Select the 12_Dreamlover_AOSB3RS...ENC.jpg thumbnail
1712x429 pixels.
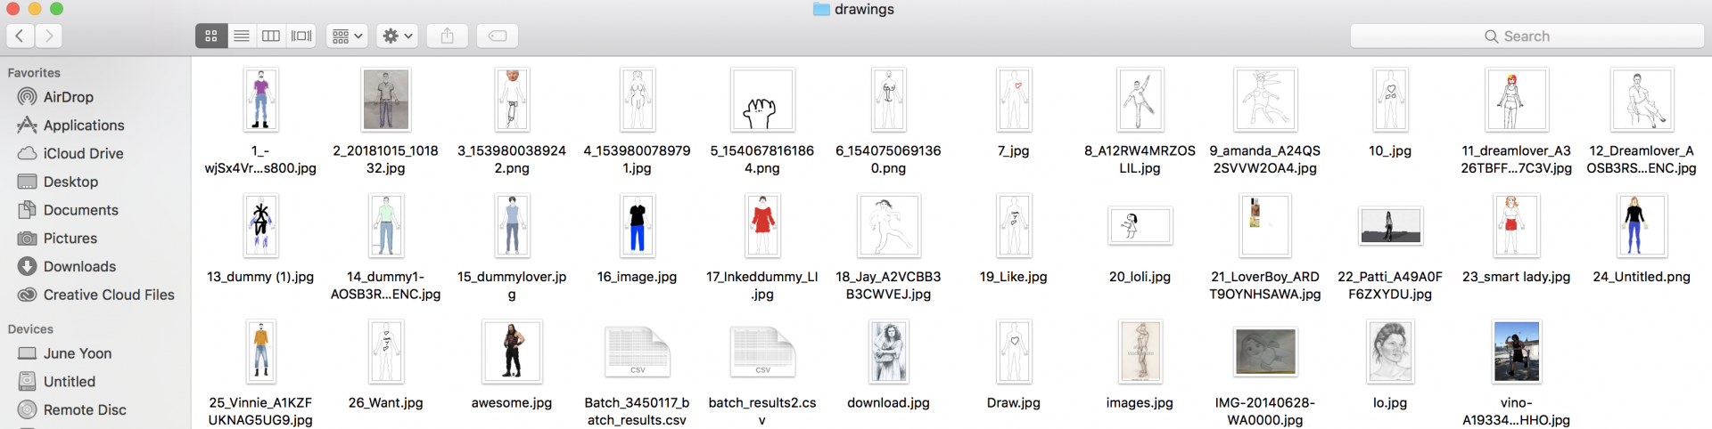point(1642,100)
